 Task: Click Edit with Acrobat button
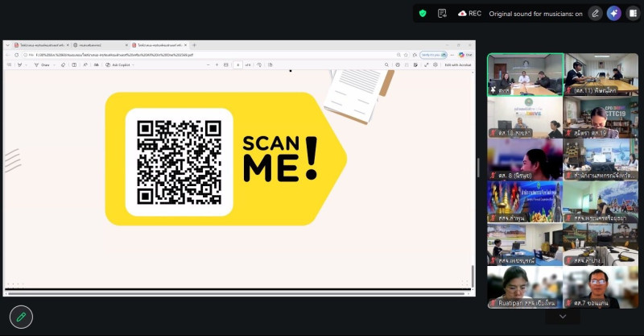457,64
